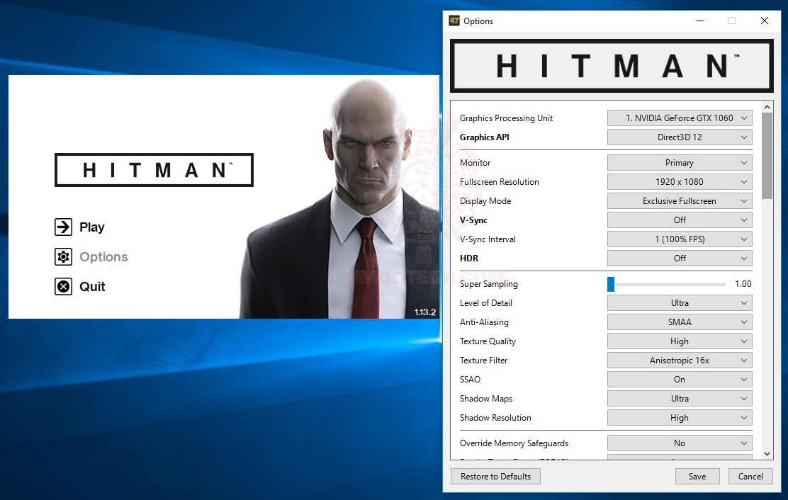This screenshot has width=788, height=500.
Task: Click the HITMAN logo banner
Action: click(611, 66)
